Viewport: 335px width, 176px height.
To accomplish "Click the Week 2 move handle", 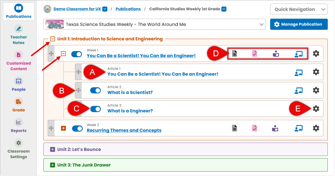I will pos(51,128).
